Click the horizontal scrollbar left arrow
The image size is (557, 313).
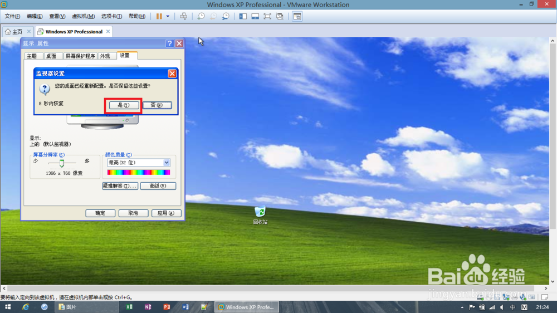click(4, 288)
